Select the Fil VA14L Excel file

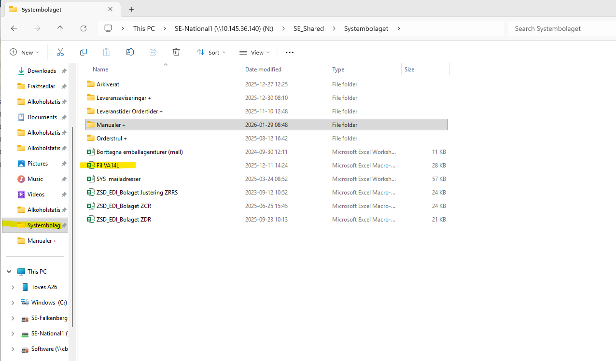tap(108, 166)
